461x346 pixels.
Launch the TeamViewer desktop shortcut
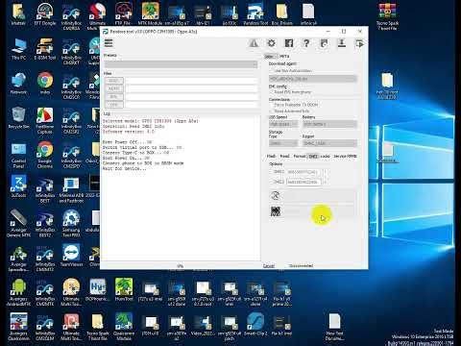pos(71,256)
